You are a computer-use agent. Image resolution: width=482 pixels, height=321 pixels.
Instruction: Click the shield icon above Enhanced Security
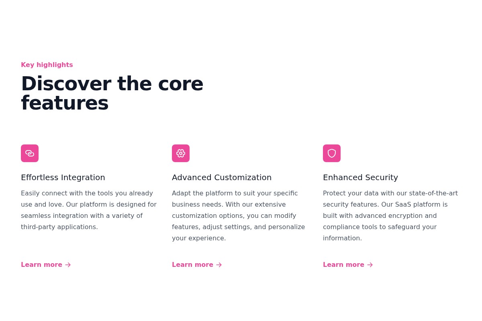332,153
